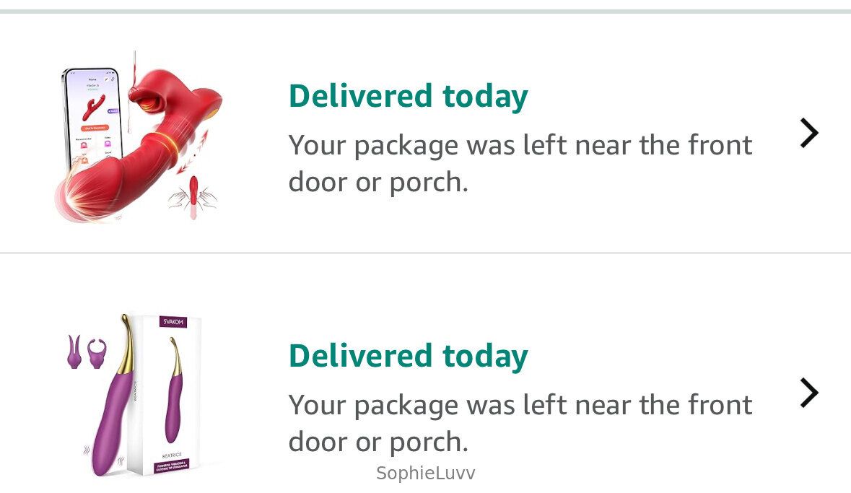Click the SVAKOM brand label on box
Screen dimensions: 851x493
172,321
